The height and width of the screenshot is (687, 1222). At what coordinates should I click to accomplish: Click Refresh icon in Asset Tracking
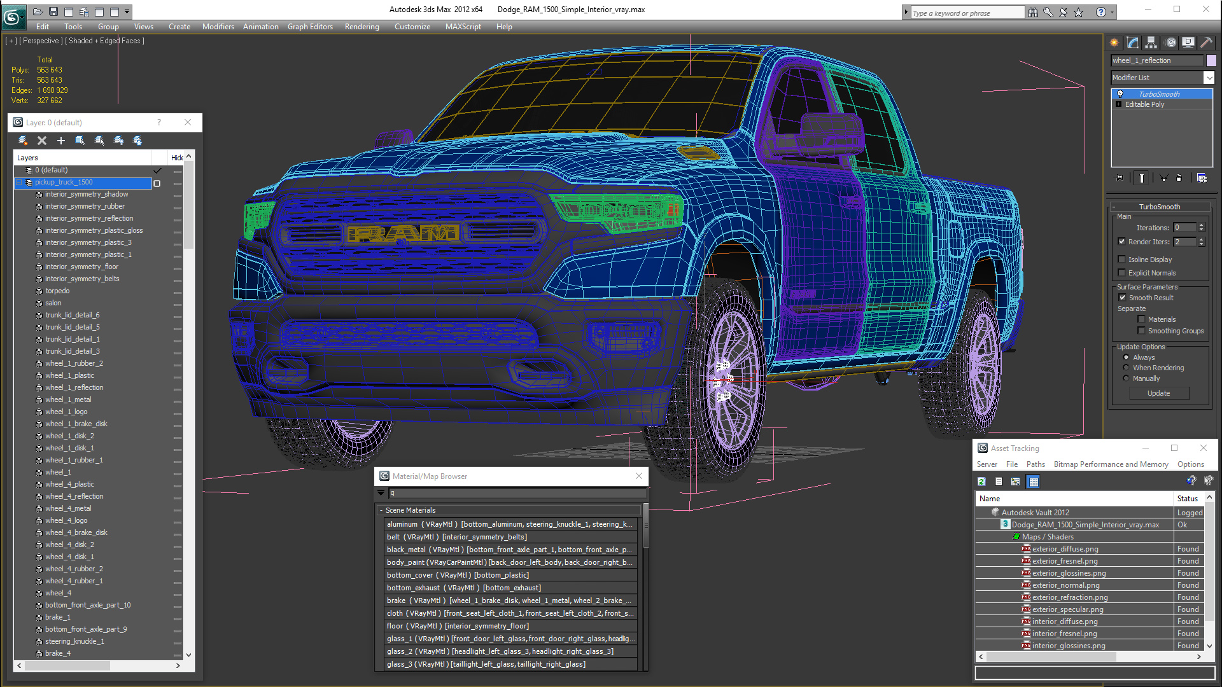point(982,482)
